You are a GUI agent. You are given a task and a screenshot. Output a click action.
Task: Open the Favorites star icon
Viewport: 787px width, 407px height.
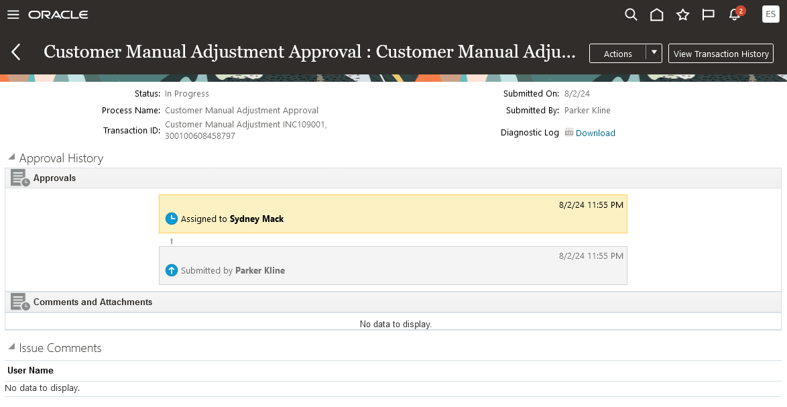682,15
